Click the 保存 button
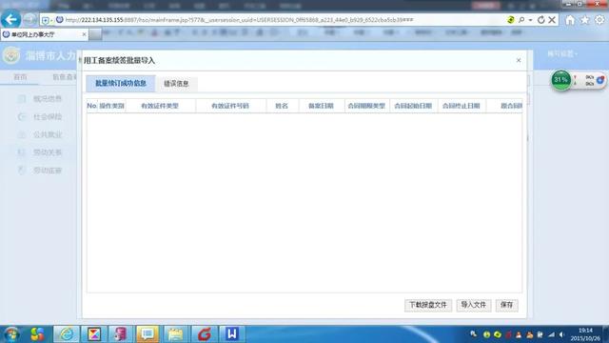 click(x=507, y=305)
